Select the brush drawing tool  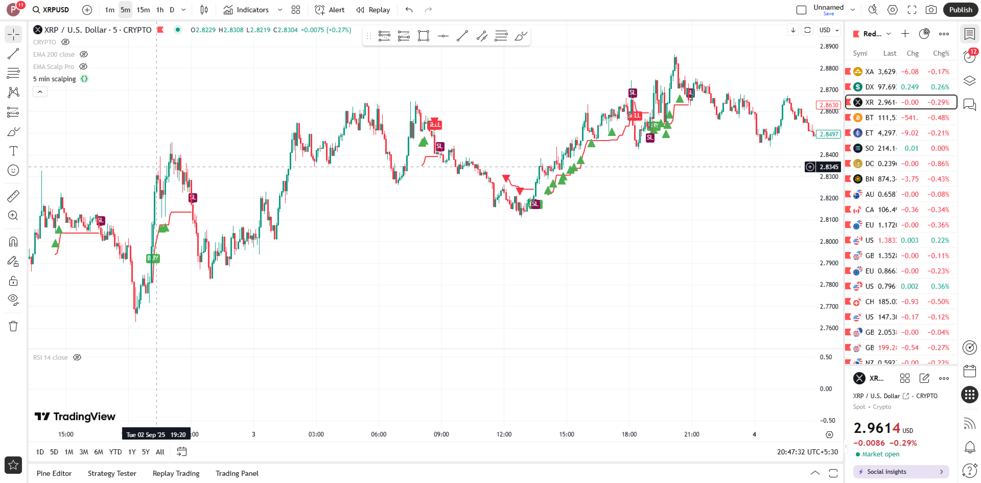[13, 131]
